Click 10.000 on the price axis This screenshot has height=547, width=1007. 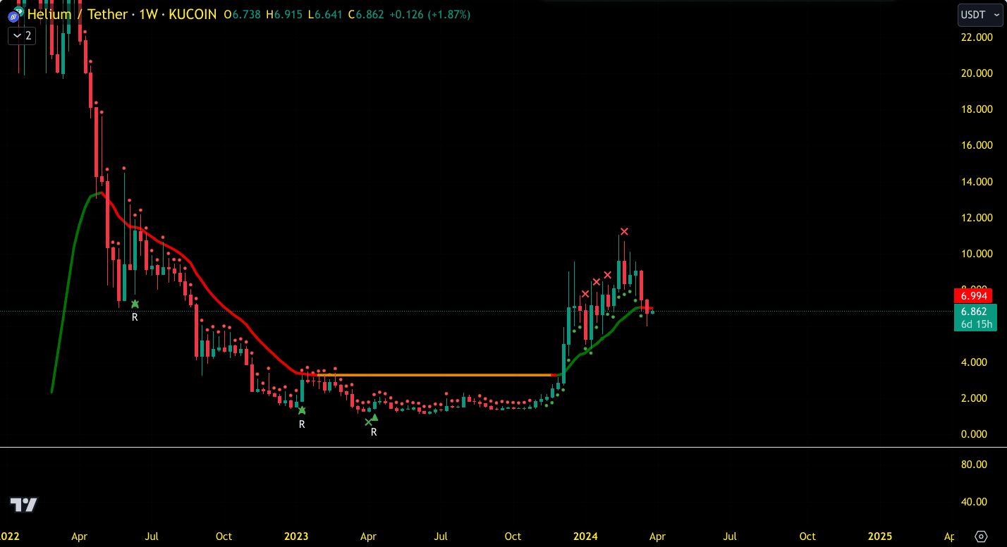coord(976,254)
